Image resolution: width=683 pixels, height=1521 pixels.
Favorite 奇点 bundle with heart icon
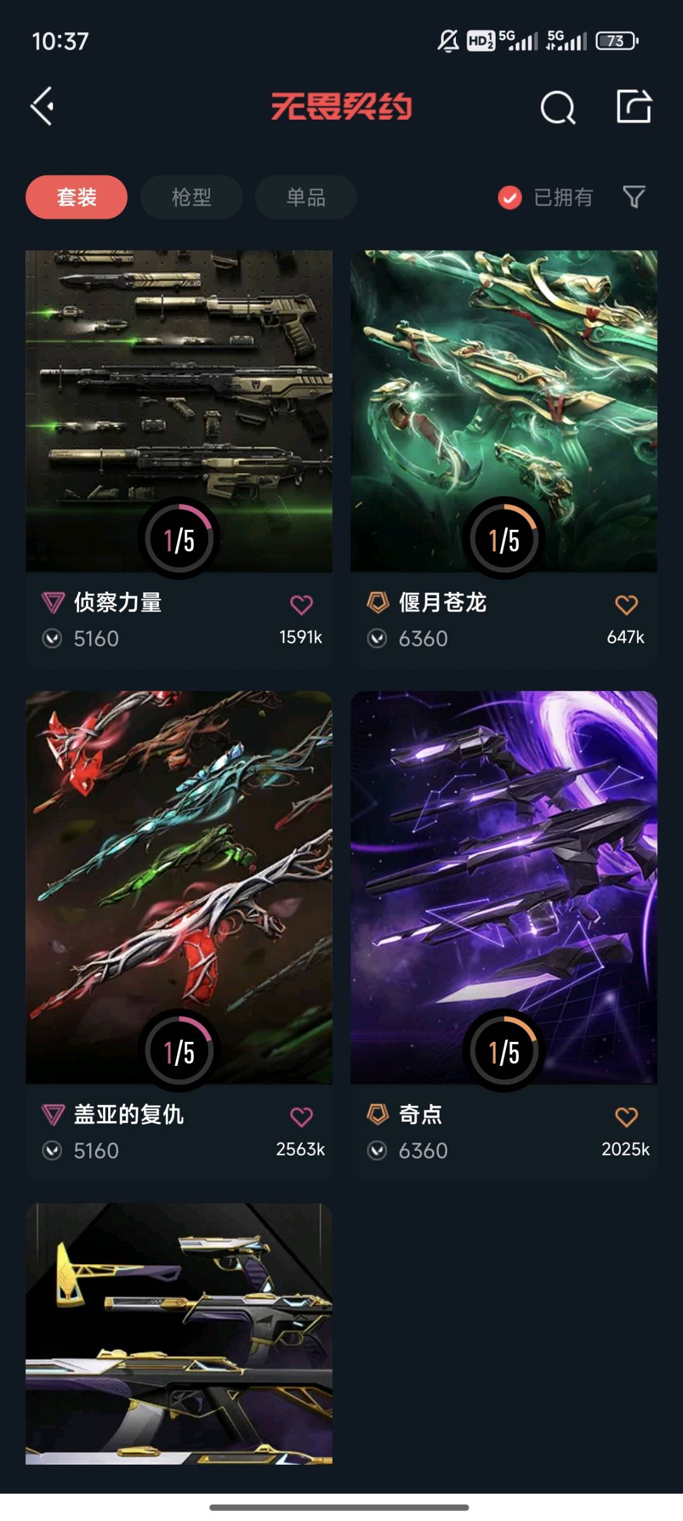[626, 1117]
